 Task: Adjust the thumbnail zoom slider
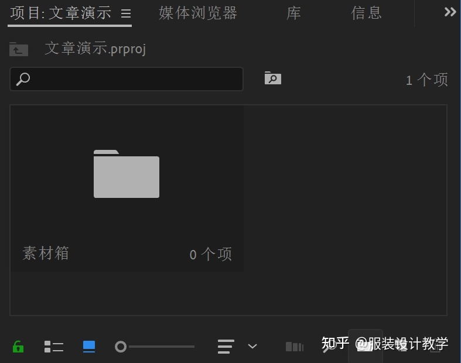[155, 347]
